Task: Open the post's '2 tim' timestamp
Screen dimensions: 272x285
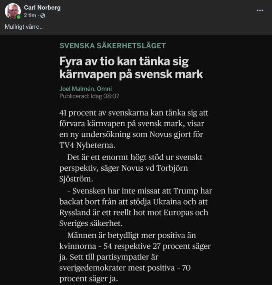Action: [x=30, y=16]
